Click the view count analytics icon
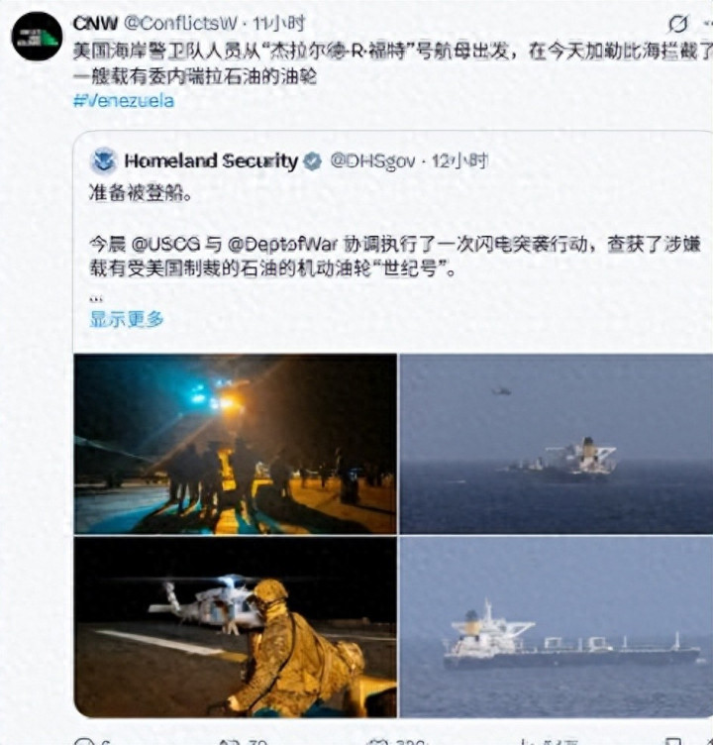The width and height of the screenshot is (713, 745). click(526, 742)
